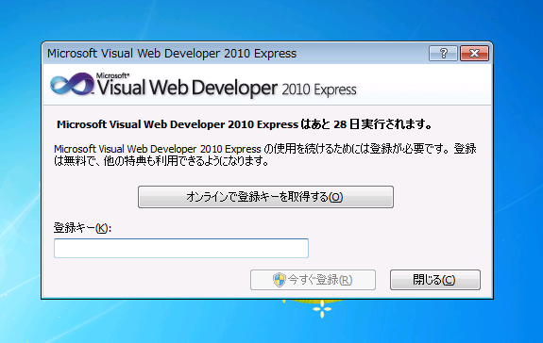Click the bold 28 日 remaining message
The height and width of the screenshot is (343, 543).
pos(245,124)
